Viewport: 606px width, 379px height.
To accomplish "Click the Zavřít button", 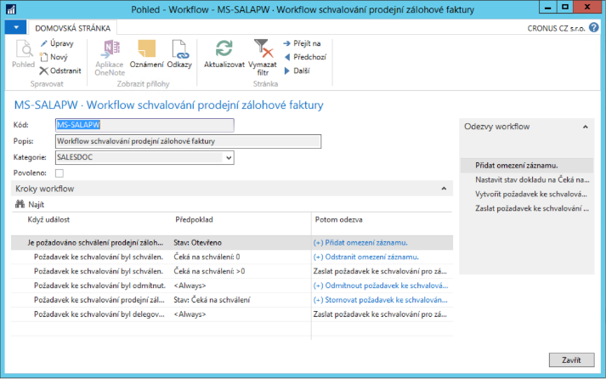I will coord(571,360).
